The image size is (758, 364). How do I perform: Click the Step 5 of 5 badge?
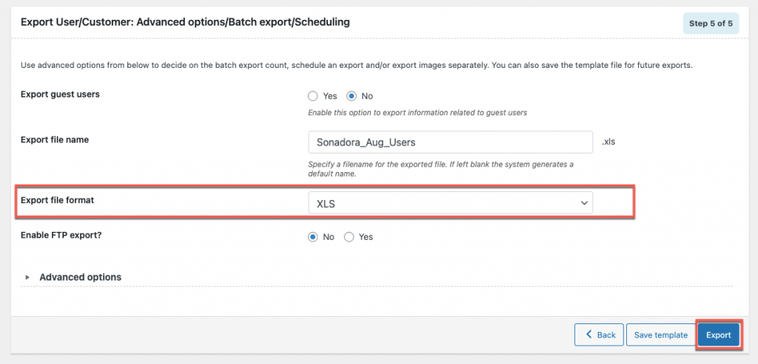(710, 24)
